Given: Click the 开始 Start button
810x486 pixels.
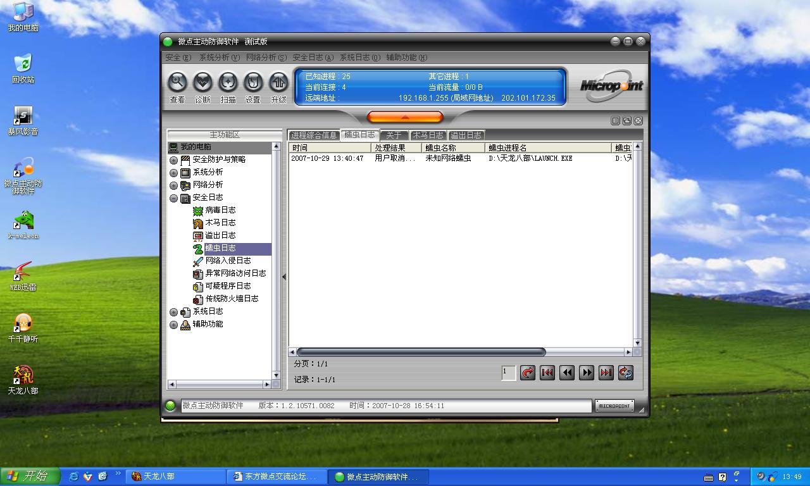Looking at the screenshot, I should 30,477.
